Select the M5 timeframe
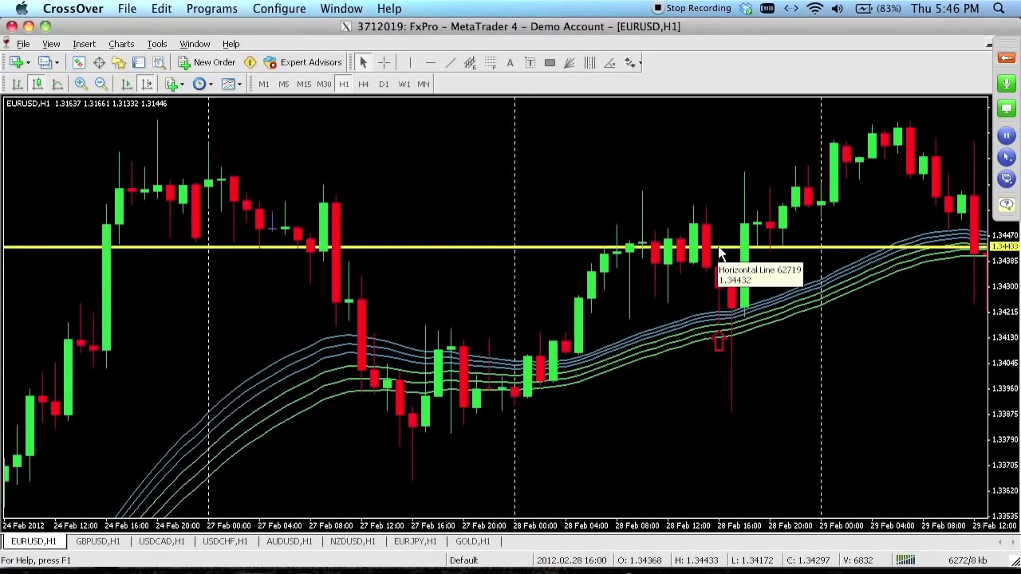This screenshot has width=1021, height=574. [x=283, y=84]
